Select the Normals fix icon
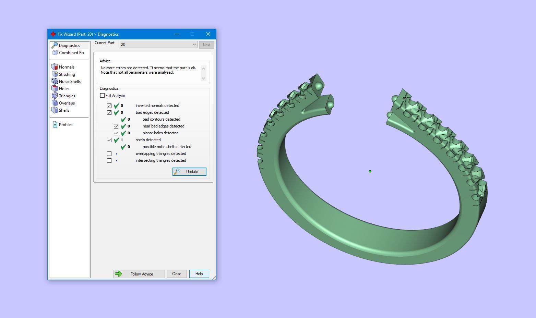Viewport: 536px width, 318px height. [55, 67]
